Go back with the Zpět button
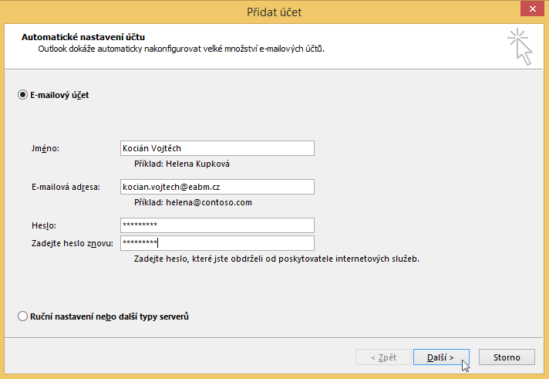The height and width of the screenshot is (379, 549). click(383, 357)
